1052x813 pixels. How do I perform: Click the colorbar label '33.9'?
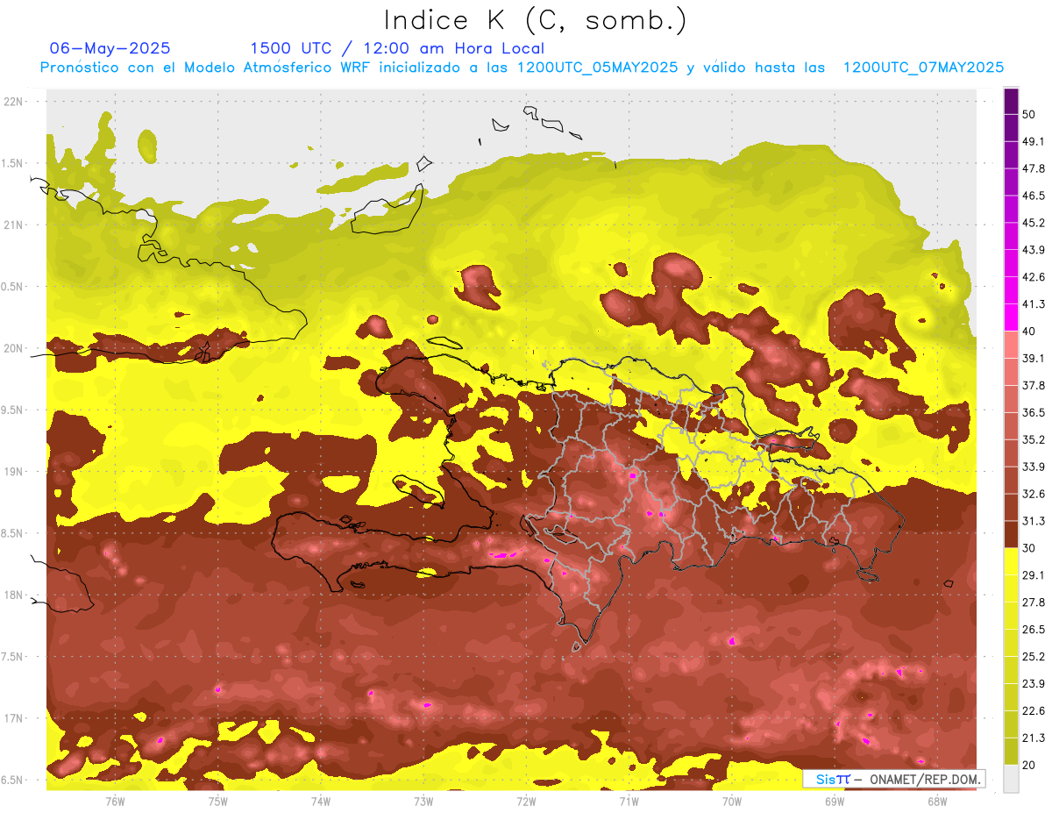point(1034,467)
